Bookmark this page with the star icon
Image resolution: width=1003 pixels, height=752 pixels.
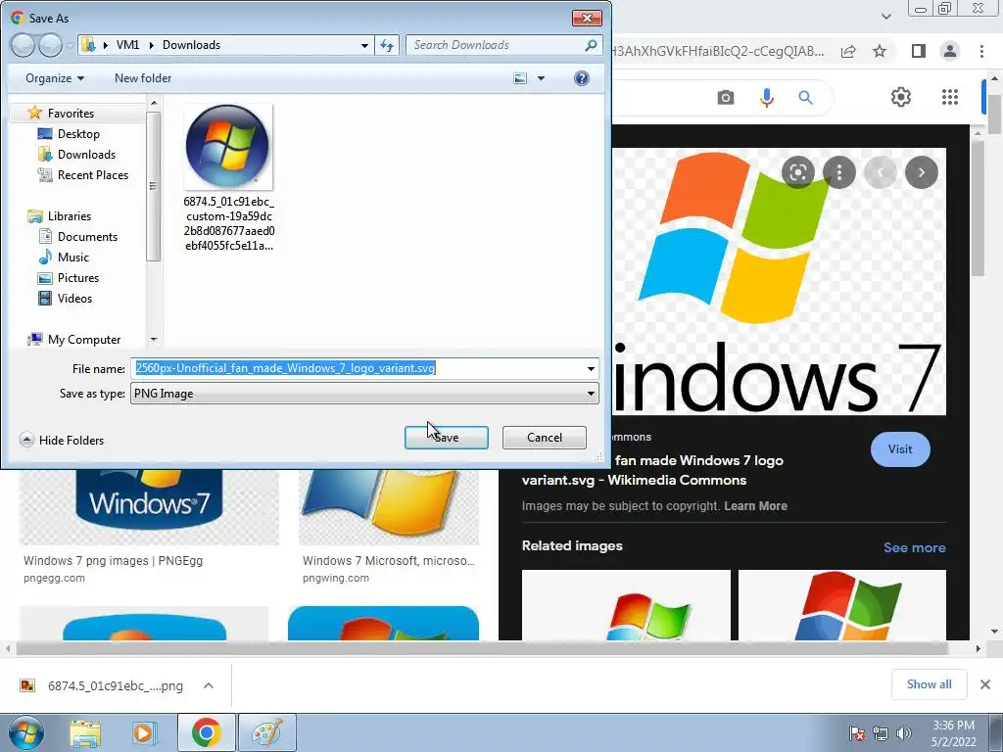point(880,51)
